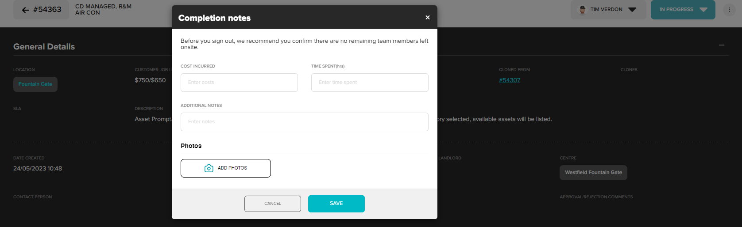The image size is (742, 227).
Task: Save the completion notes
Action: coord(336,204)
